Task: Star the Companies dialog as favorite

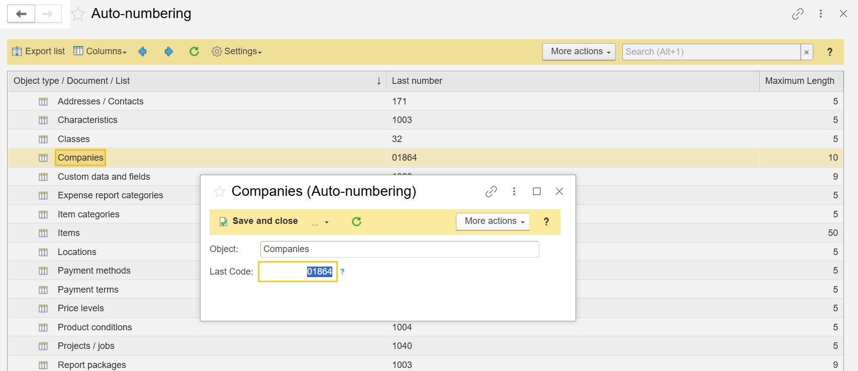Action: [219, 192]
